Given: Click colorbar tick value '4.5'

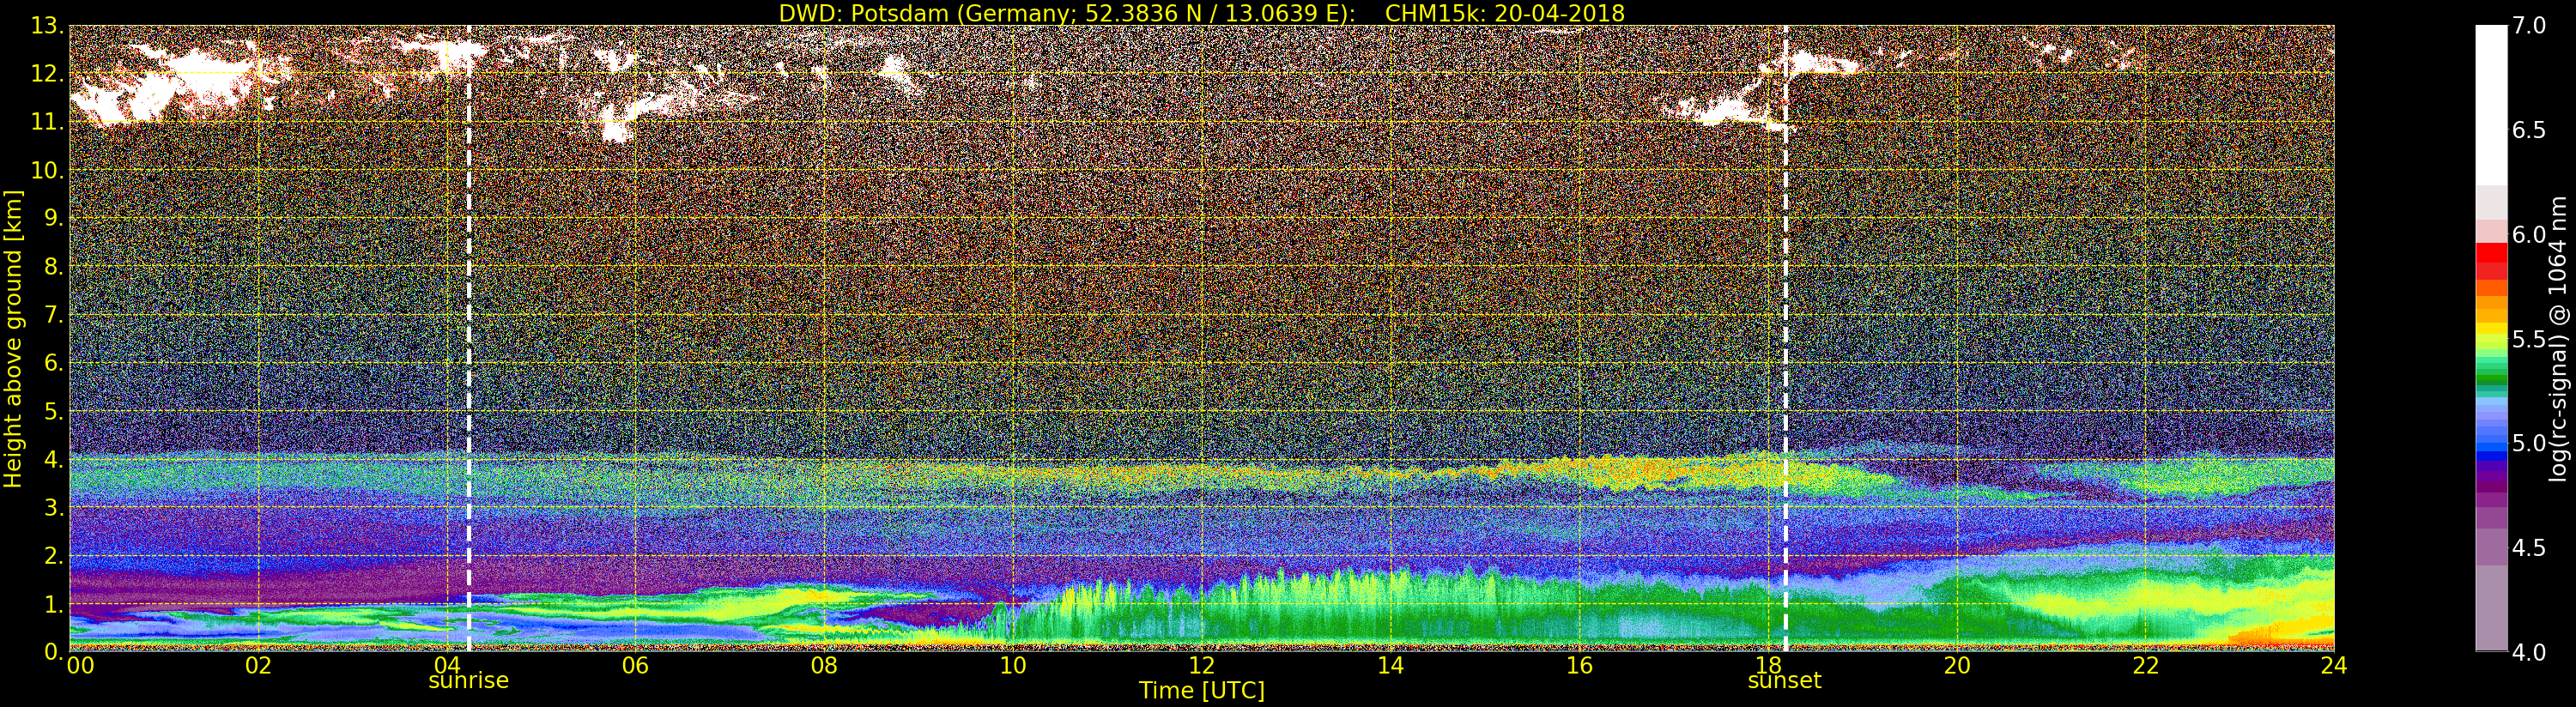Looking at the screenshot, I should (2529, 548).
